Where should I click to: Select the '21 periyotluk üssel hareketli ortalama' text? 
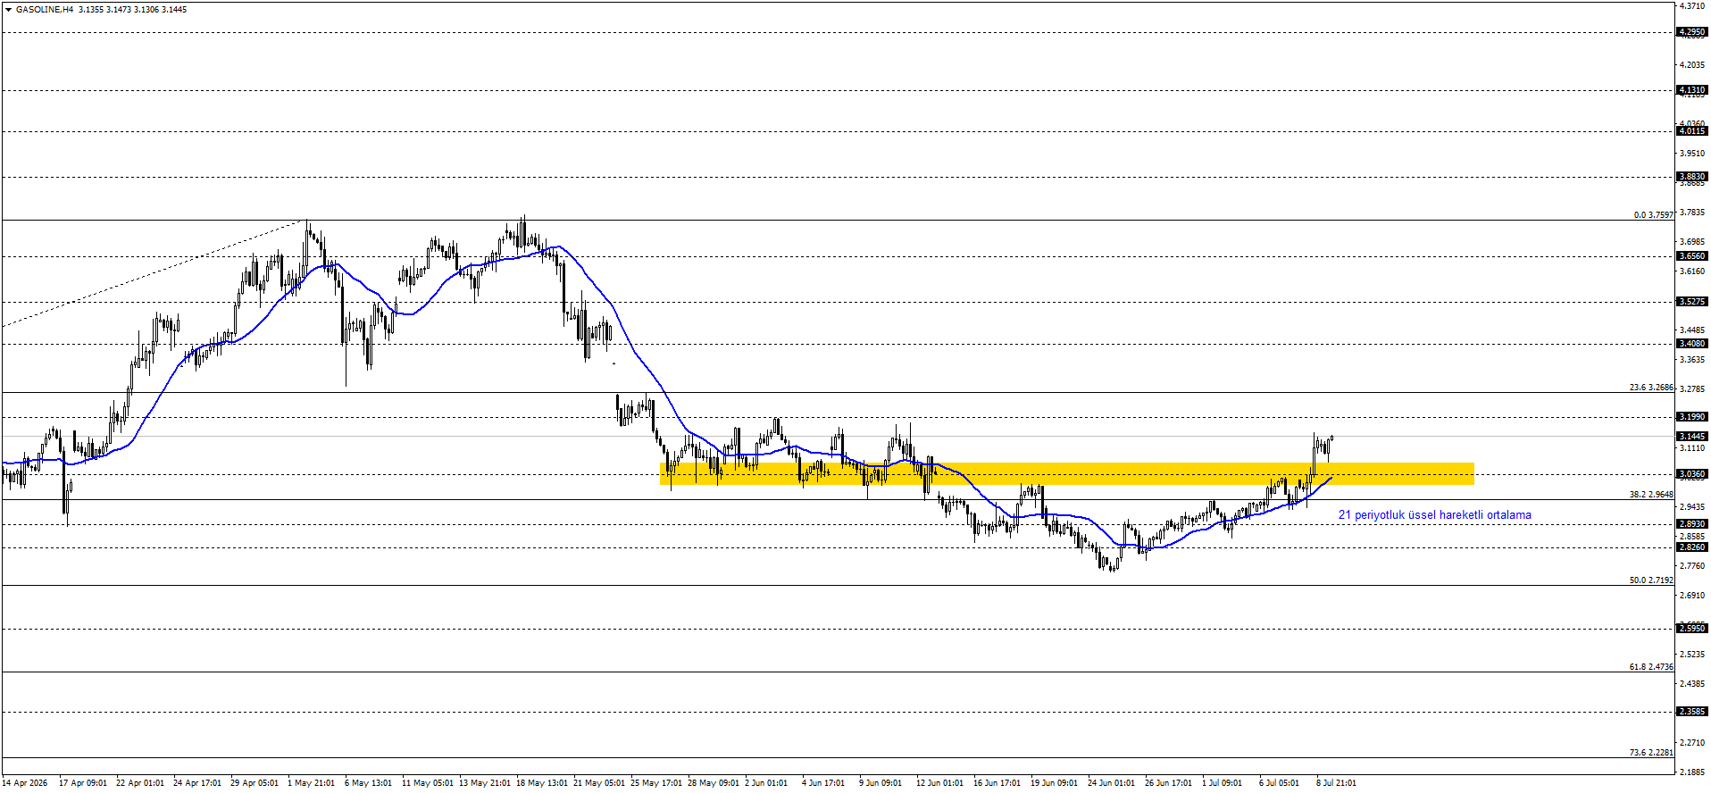(1434, 515)
